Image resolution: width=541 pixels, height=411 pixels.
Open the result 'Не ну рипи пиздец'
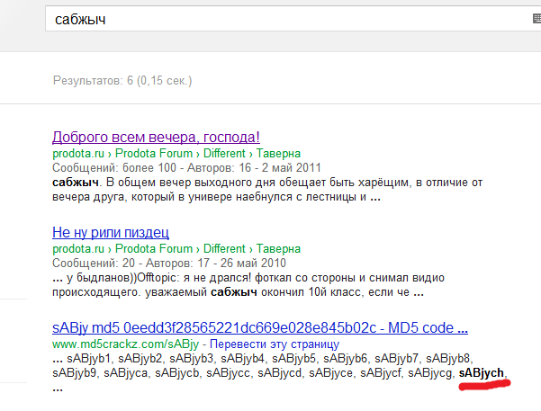click(x=111, y=232)
